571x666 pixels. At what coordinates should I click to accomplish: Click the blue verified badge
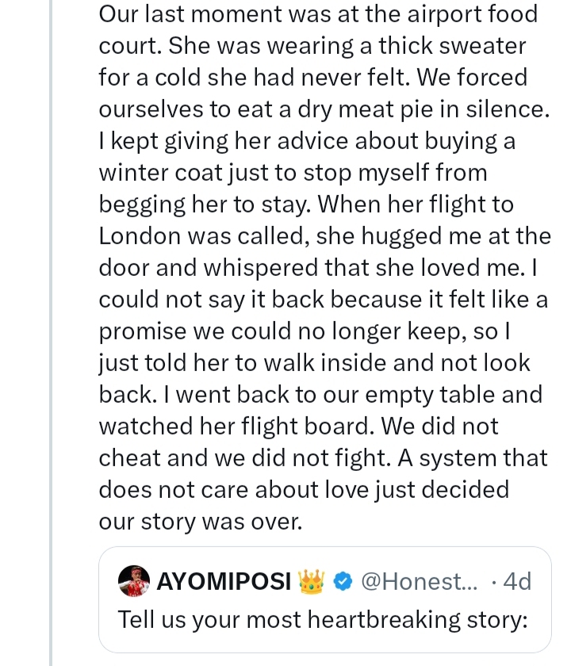(343, 582)
